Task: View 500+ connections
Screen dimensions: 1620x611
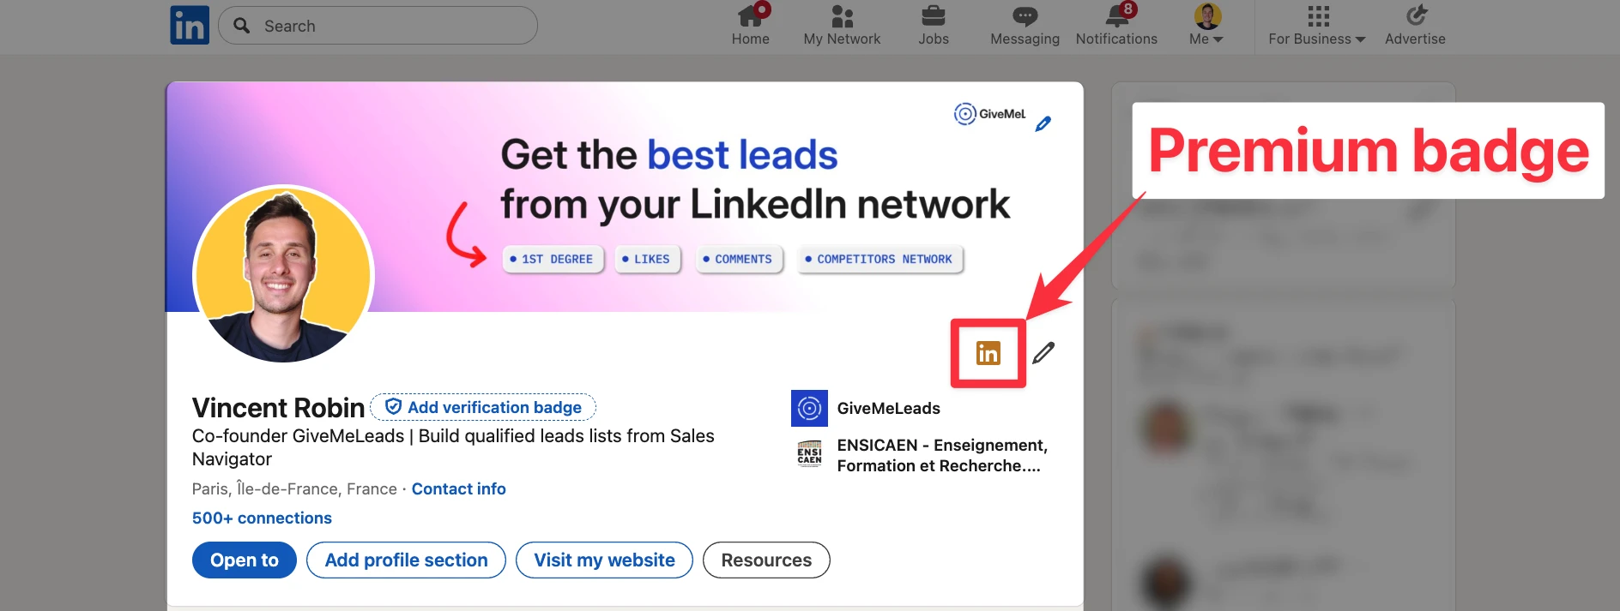Action: (262, 518)
